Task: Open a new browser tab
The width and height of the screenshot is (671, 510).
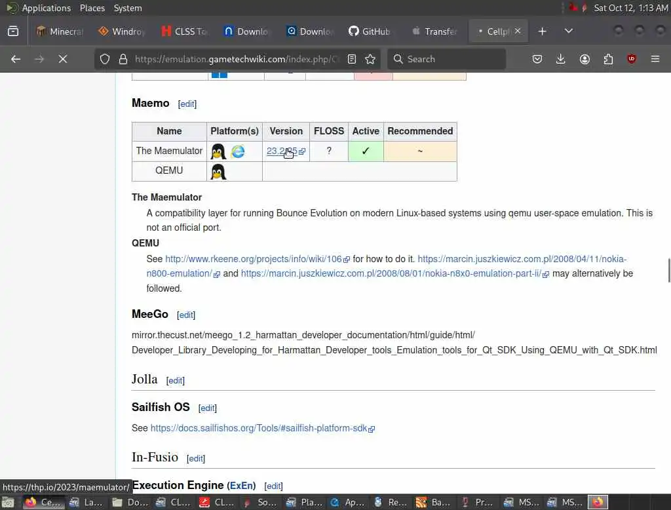Action: tap(542, 31)
